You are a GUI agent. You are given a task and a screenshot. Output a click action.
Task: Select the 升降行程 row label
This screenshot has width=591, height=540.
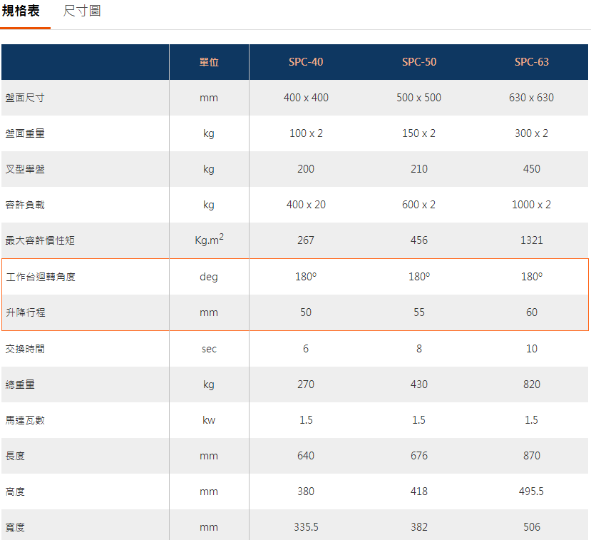[25, 312]
